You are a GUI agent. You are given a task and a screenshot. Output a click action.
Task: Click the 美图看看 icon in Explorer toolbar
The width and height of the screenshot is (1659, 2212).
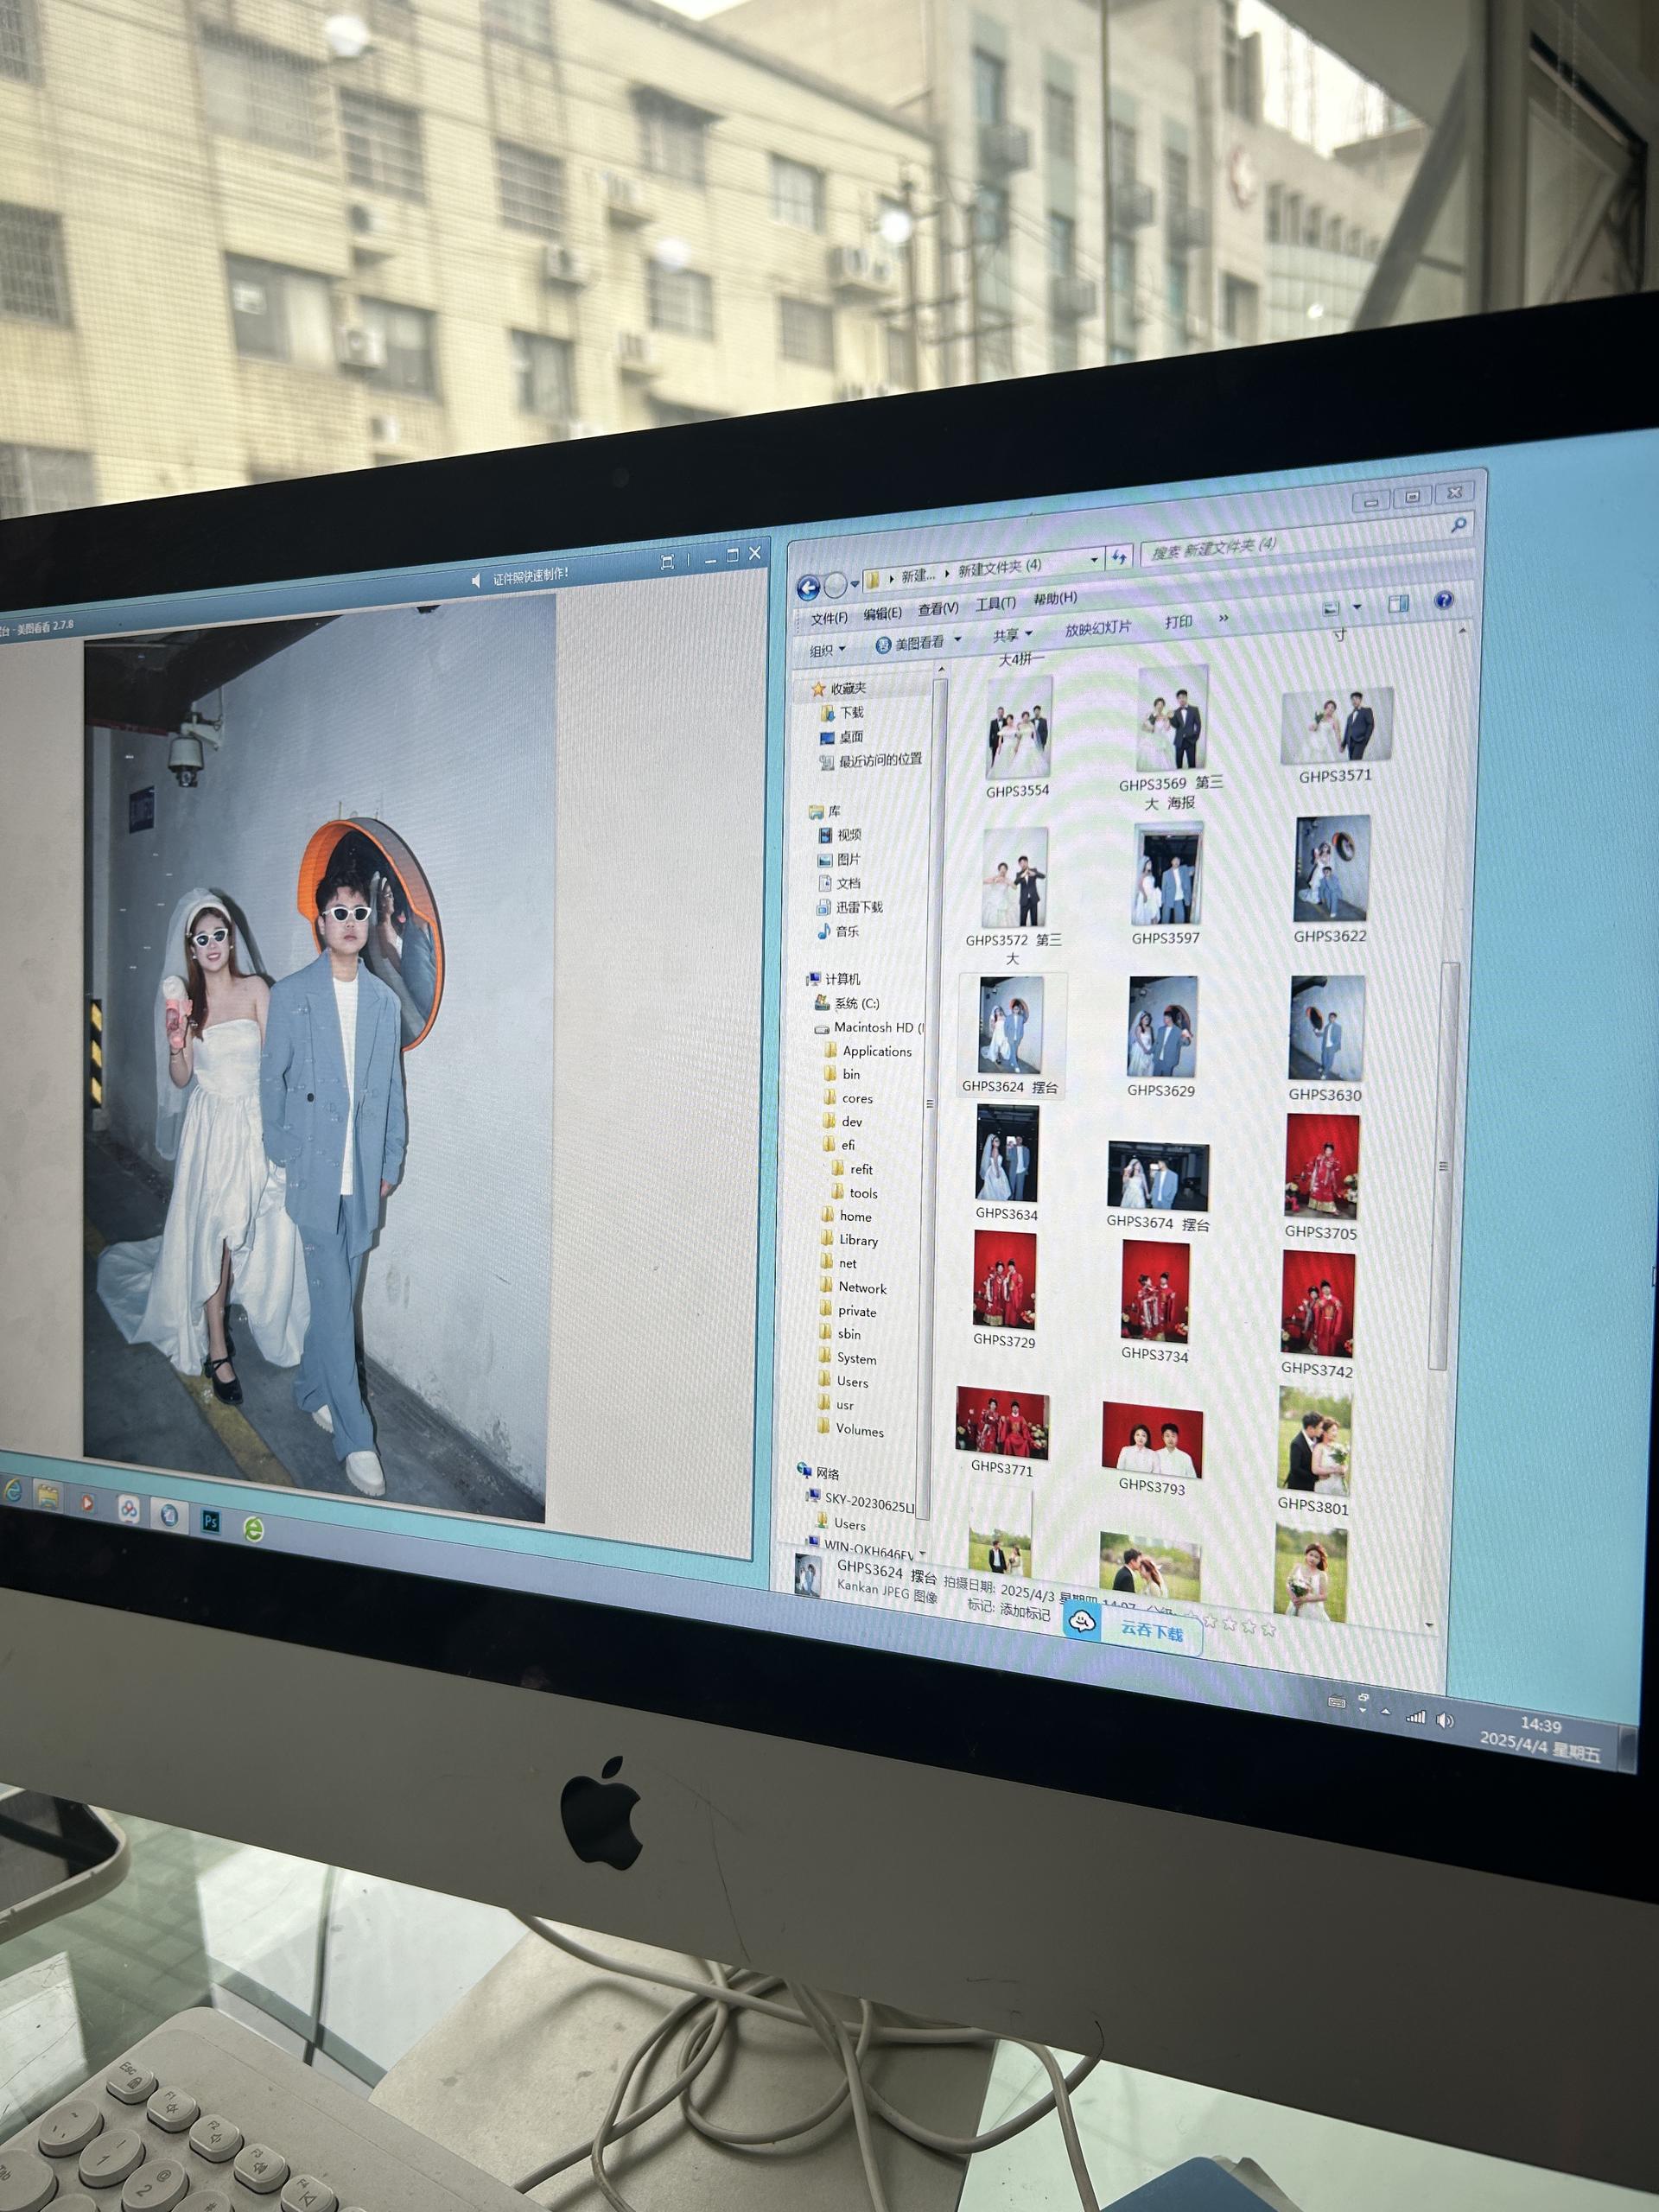point(883,645)
